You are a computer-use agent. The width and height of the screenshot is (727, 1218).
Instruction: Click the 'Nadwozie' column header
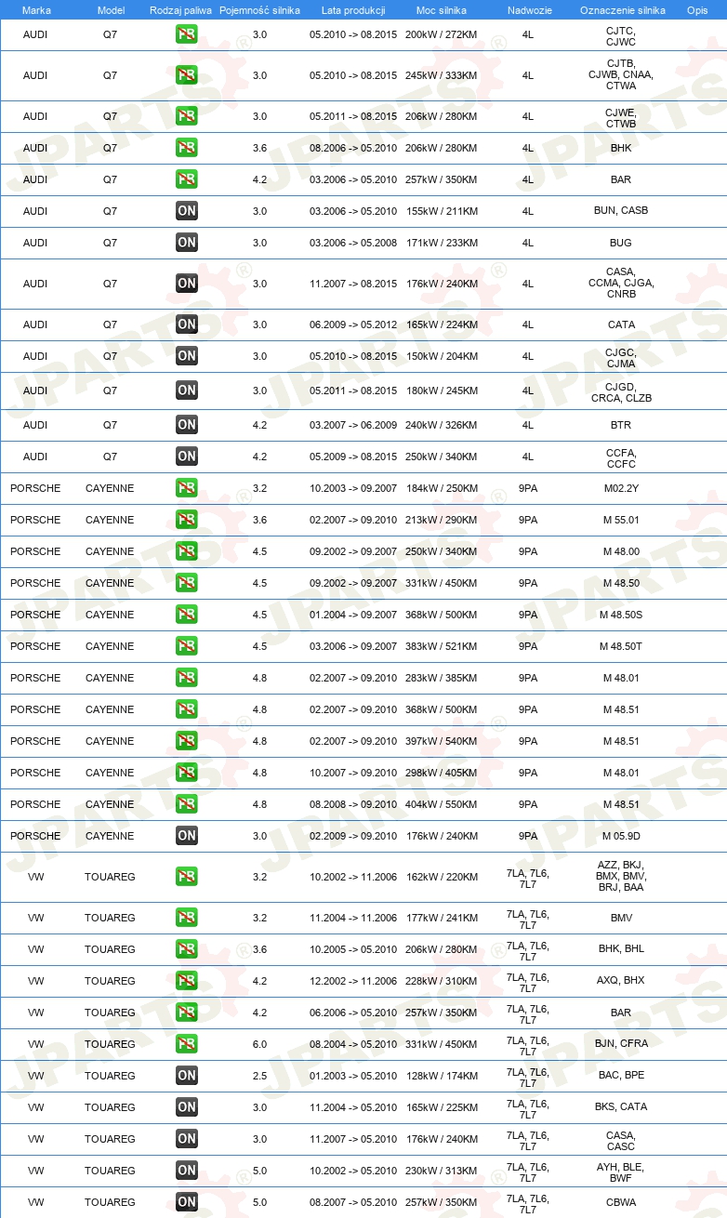pyautogui.click(x=528, y=9)
